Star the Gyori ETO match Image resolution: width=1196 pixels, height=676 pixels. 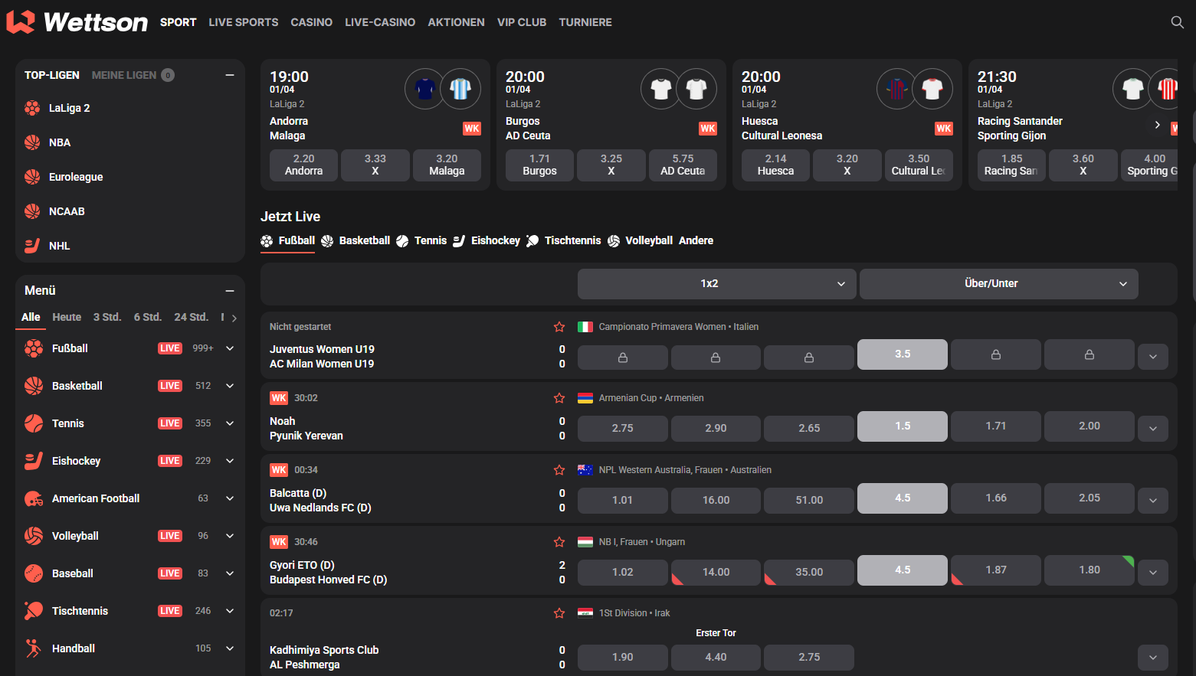tap(559, 542)
